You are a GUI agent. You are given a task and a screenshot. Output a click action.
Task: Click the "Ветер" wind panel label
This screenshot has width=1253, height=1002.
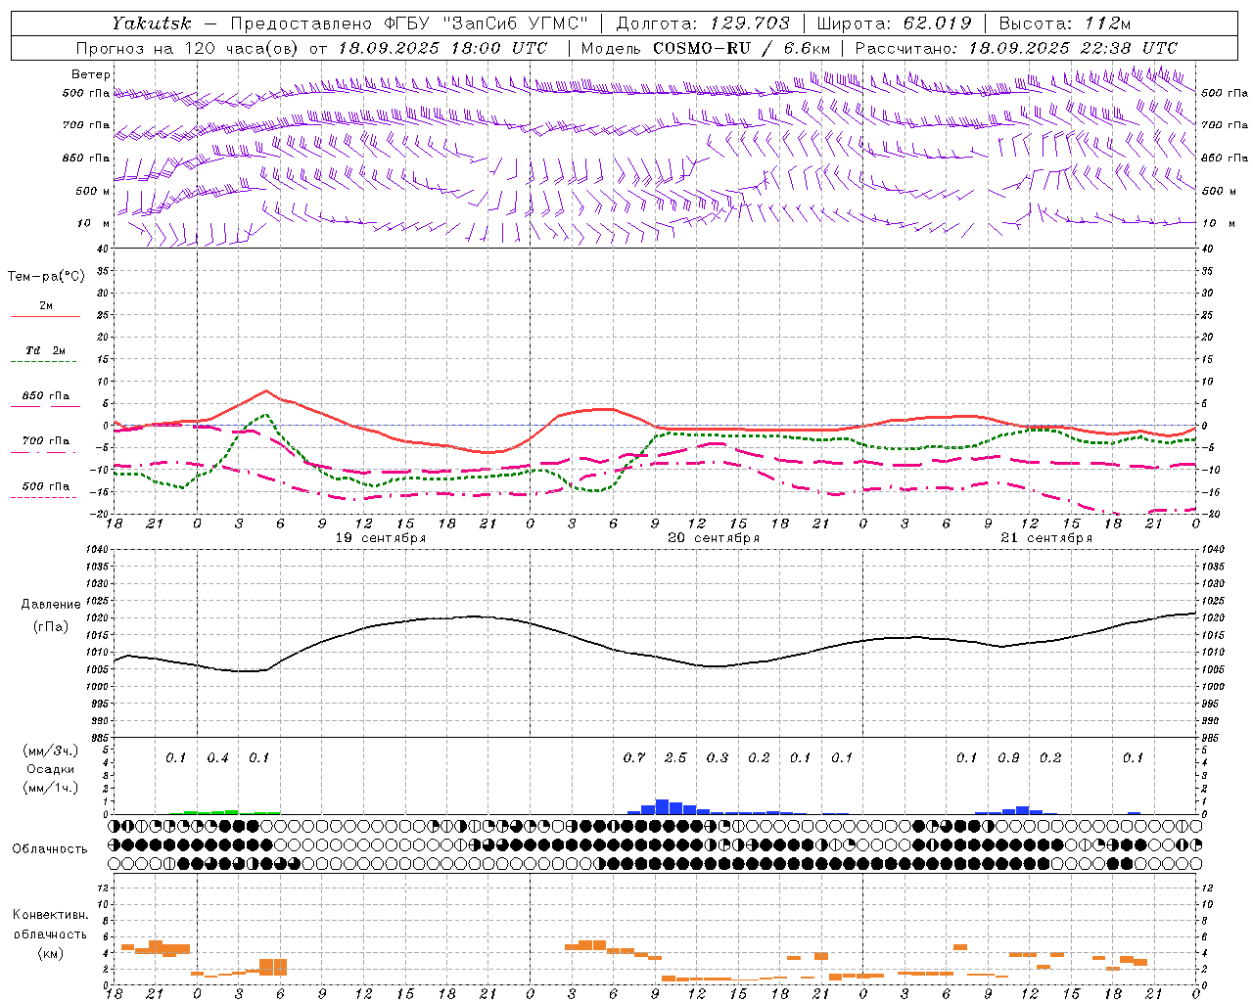pos(91,74)
